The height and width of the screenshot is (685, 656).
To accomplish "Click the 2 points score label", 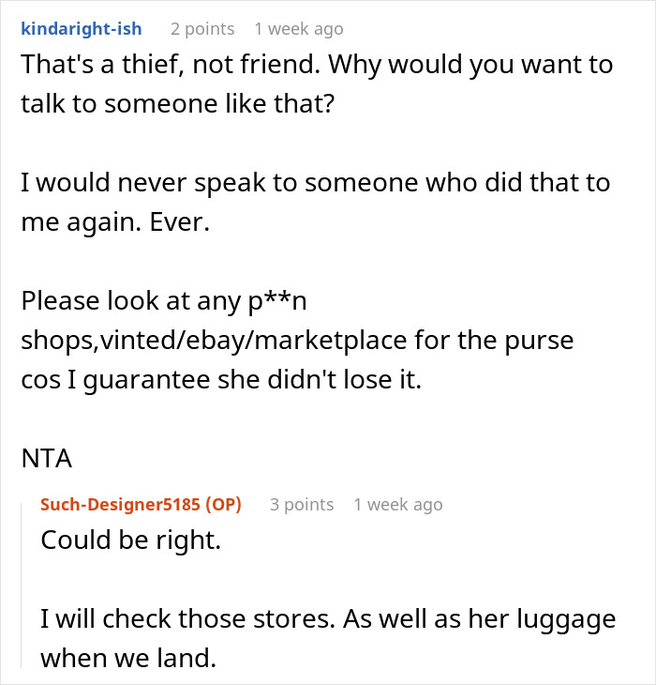I will click(202, 29).
